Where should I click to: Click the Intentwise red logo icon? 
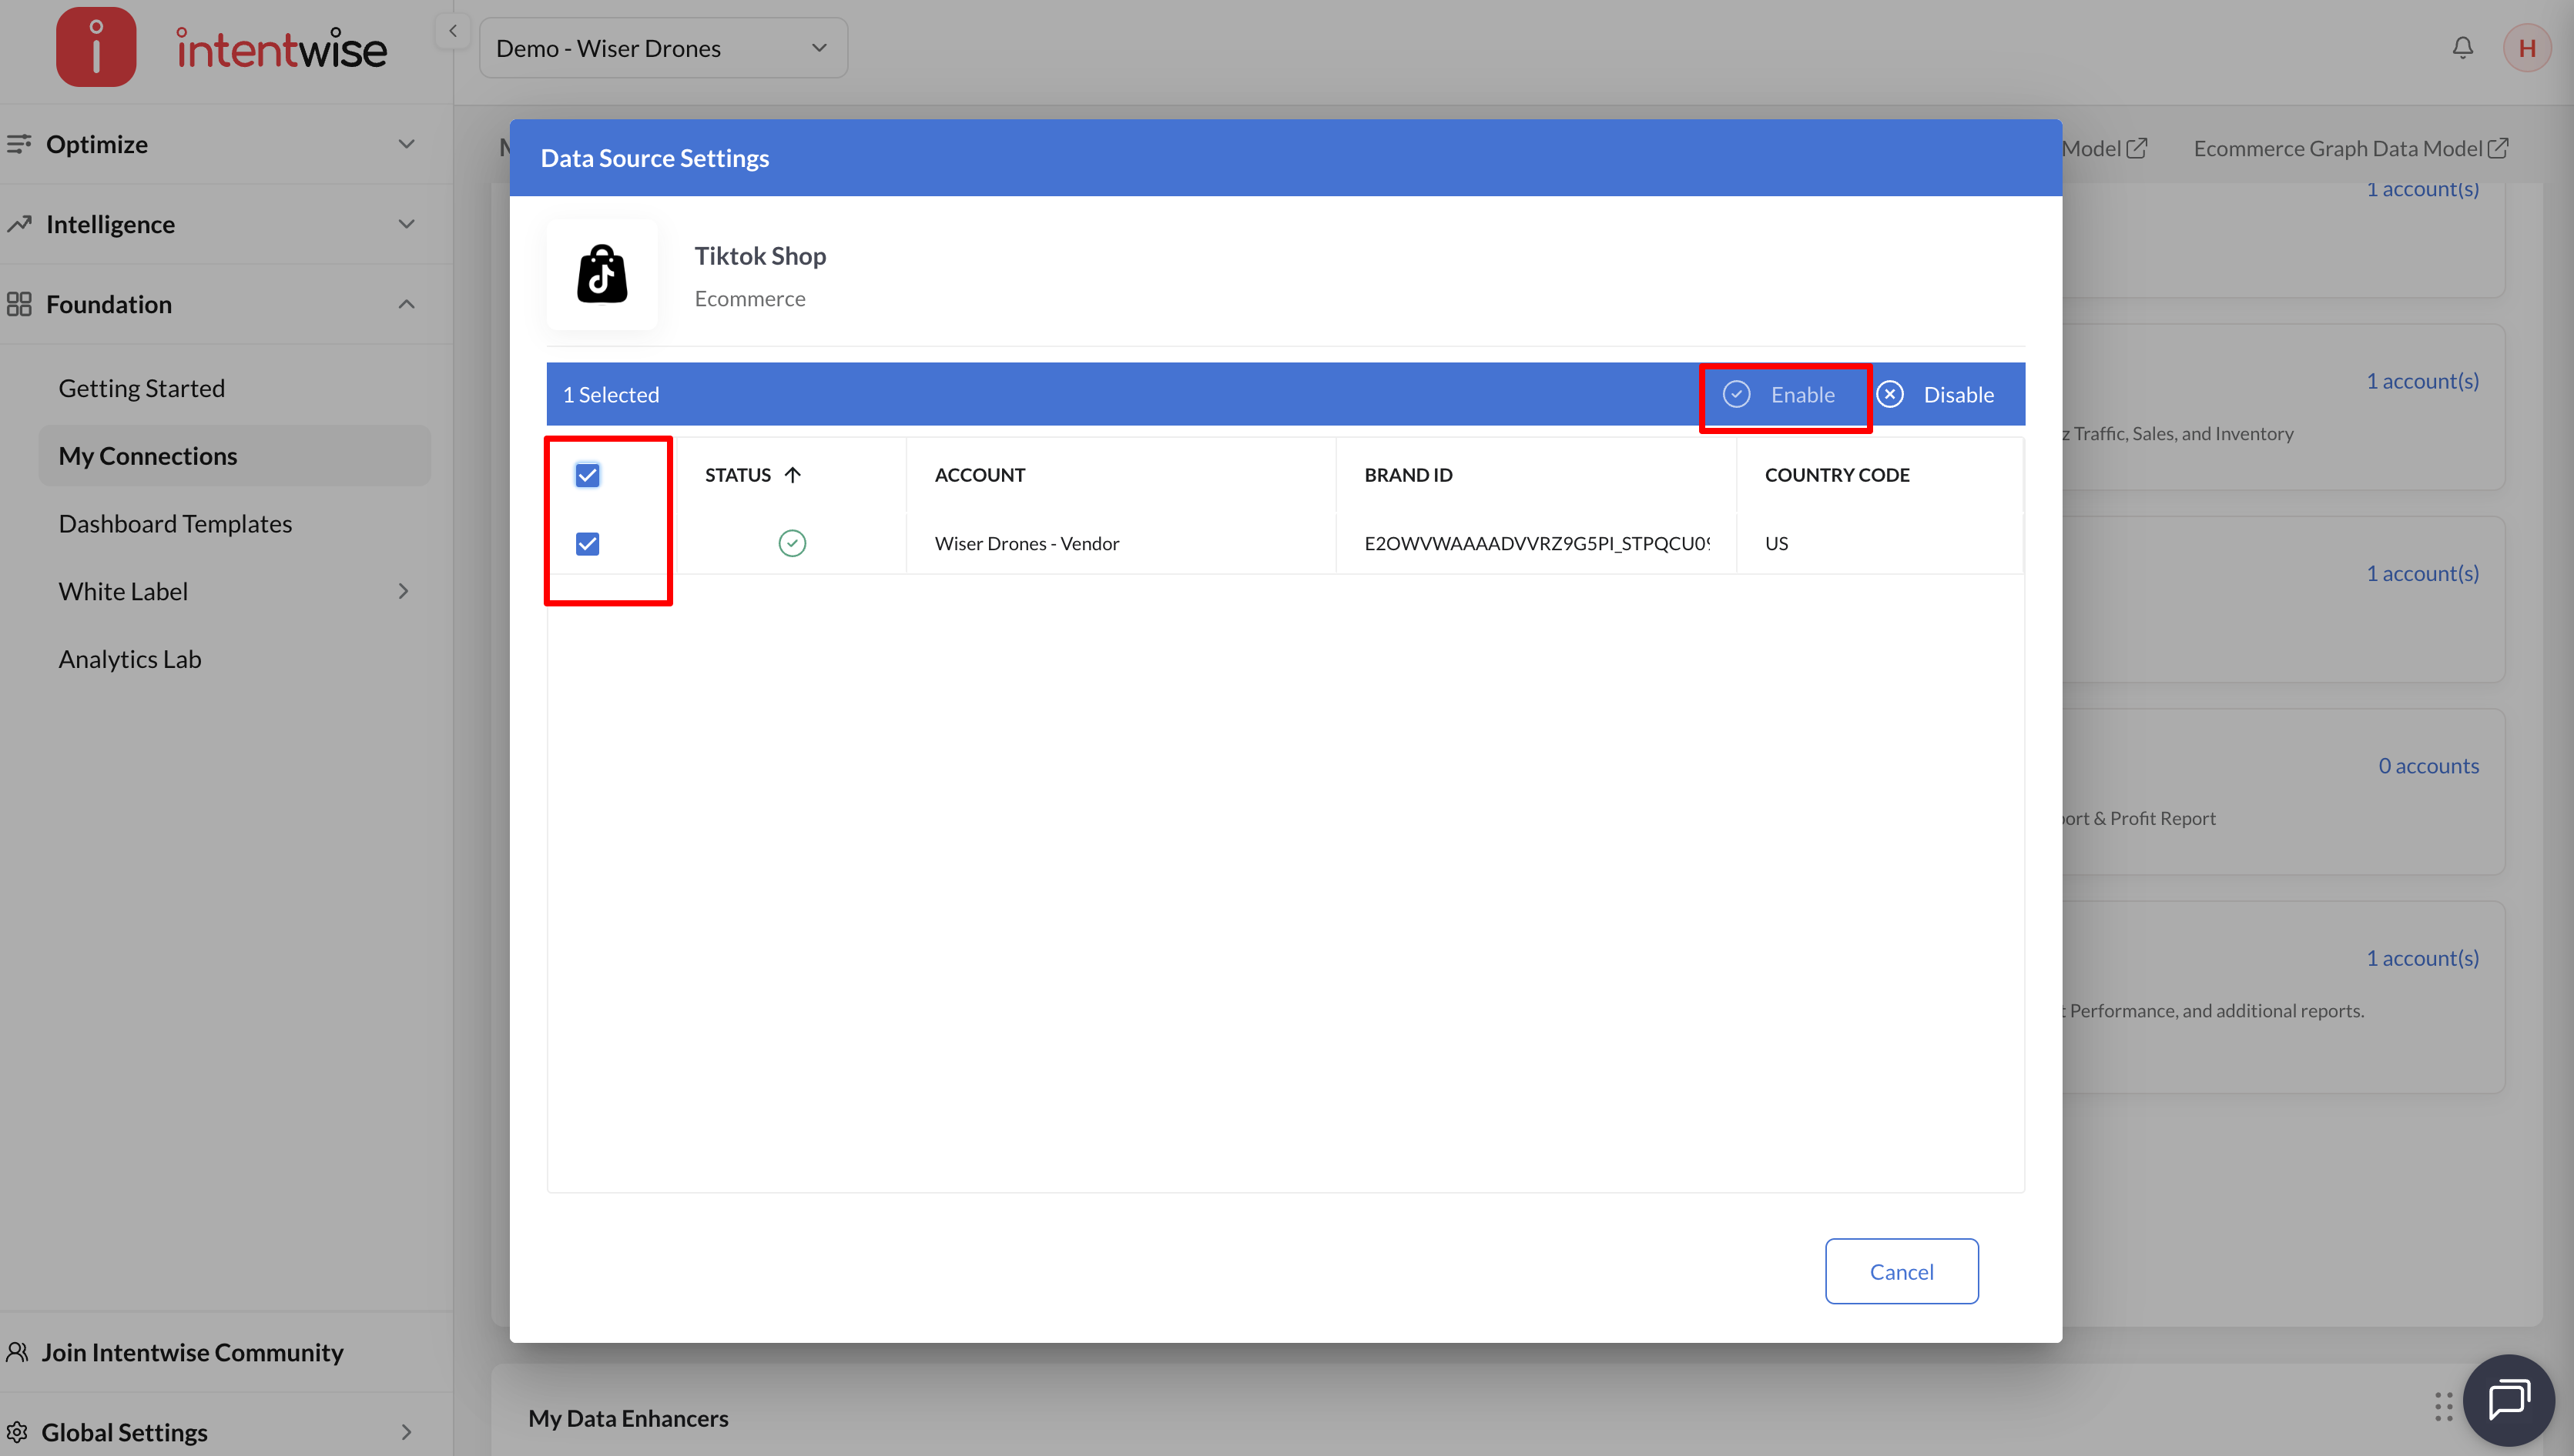96,47
